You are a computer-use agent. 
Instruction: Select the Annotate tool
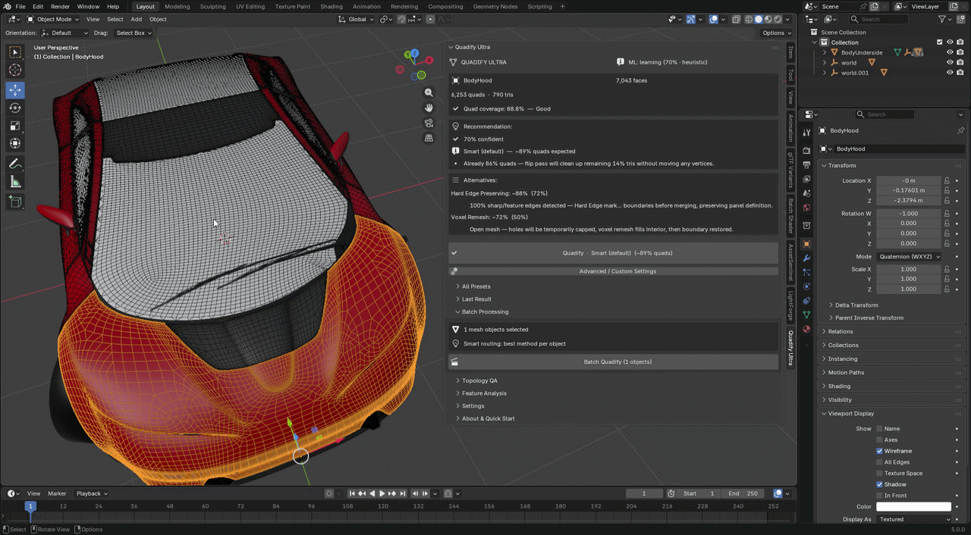pos(15,164)
